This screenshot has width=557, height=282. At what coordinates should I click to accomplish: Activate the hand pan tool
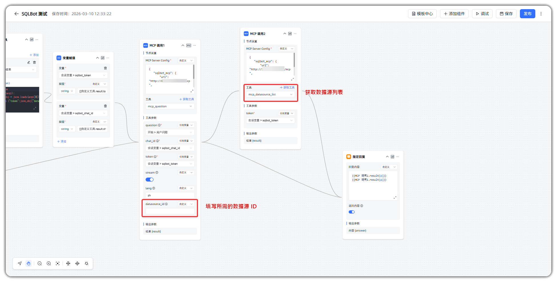tap(29, 263)
